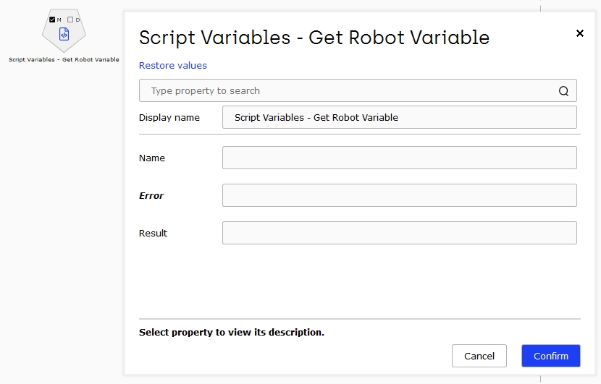Select the Result property label
The width and height of the screenshot is (601, 384).
coord(153,233)
